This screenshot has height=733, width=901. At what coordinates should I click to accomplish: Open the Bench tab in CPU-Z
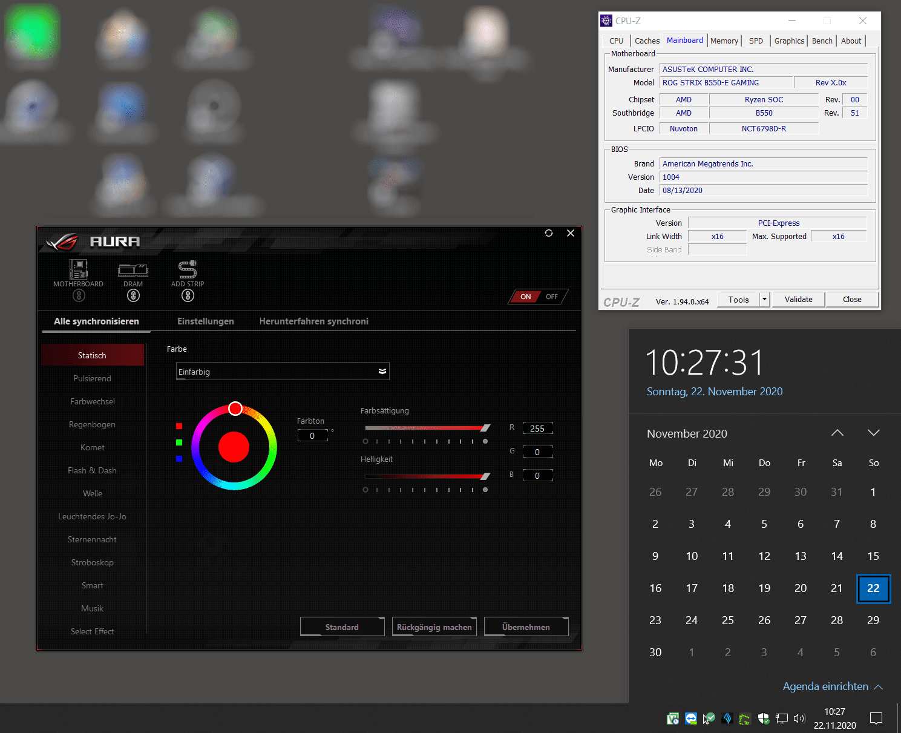(x=822, y=41)
